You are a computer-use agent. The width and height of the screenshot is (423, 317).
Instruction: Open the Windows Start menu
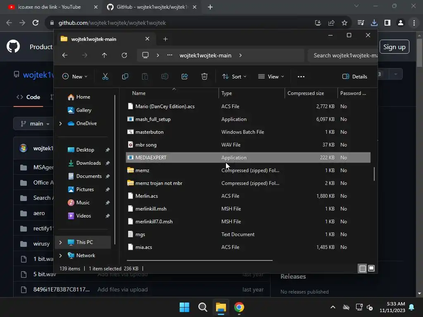click(x=185, y=307)
